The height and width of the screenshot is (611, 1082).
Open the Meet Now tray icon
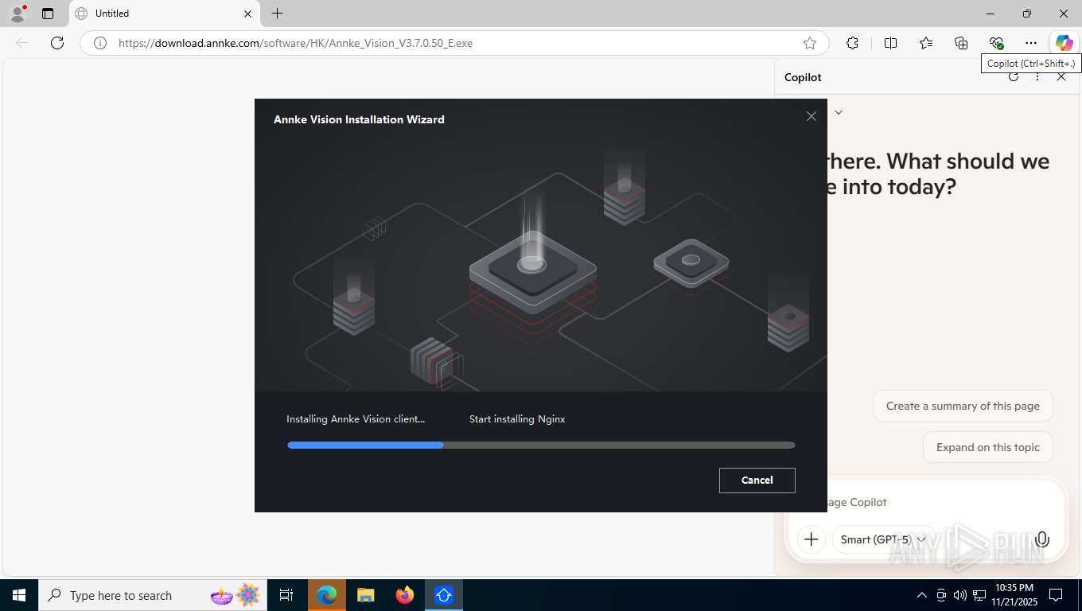tap(941, 595)
